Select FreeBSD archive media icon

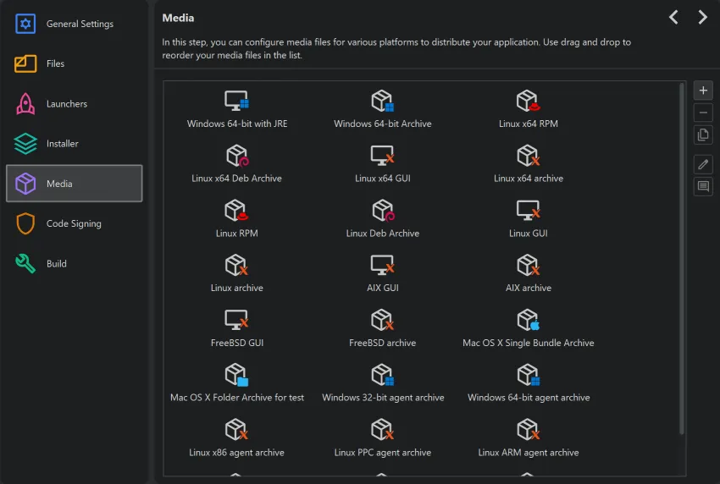click(x=383, y=320)
